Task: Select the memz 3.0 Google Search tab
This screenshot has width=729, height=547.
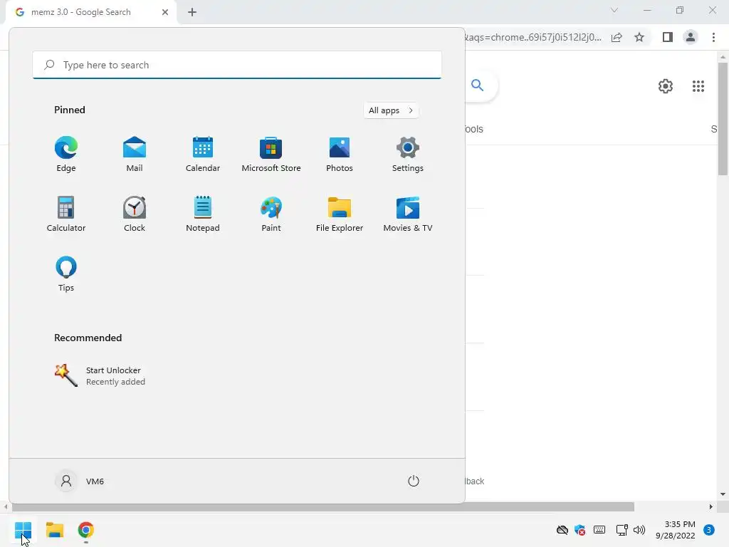Action: (x=81, y=12)
